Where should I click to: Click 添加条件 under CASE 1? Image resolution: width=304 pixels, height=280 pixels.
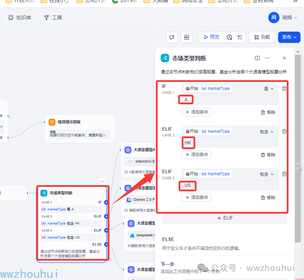tap(196, 112)
